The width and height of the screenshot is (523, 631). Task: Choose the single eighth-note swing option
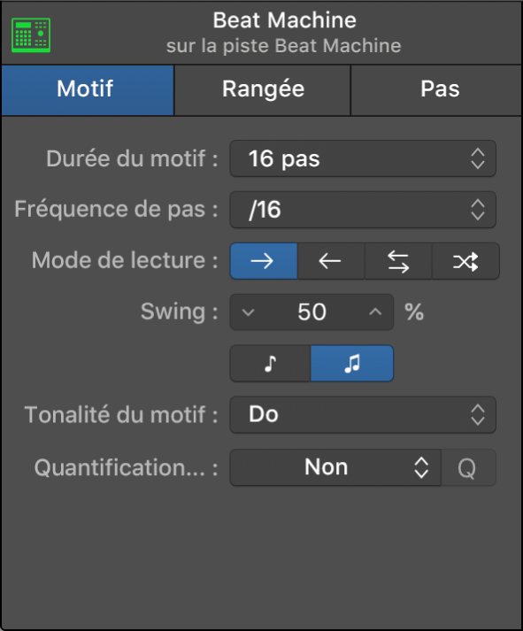click(x=271, y=364)
